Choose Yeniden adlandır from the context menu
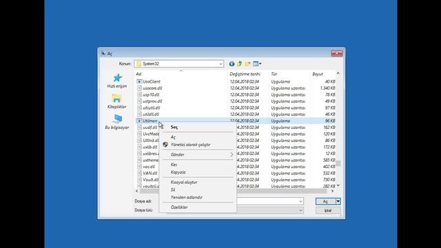The width and height of the screenshot is (441, 248). click(x=198, y=198)
